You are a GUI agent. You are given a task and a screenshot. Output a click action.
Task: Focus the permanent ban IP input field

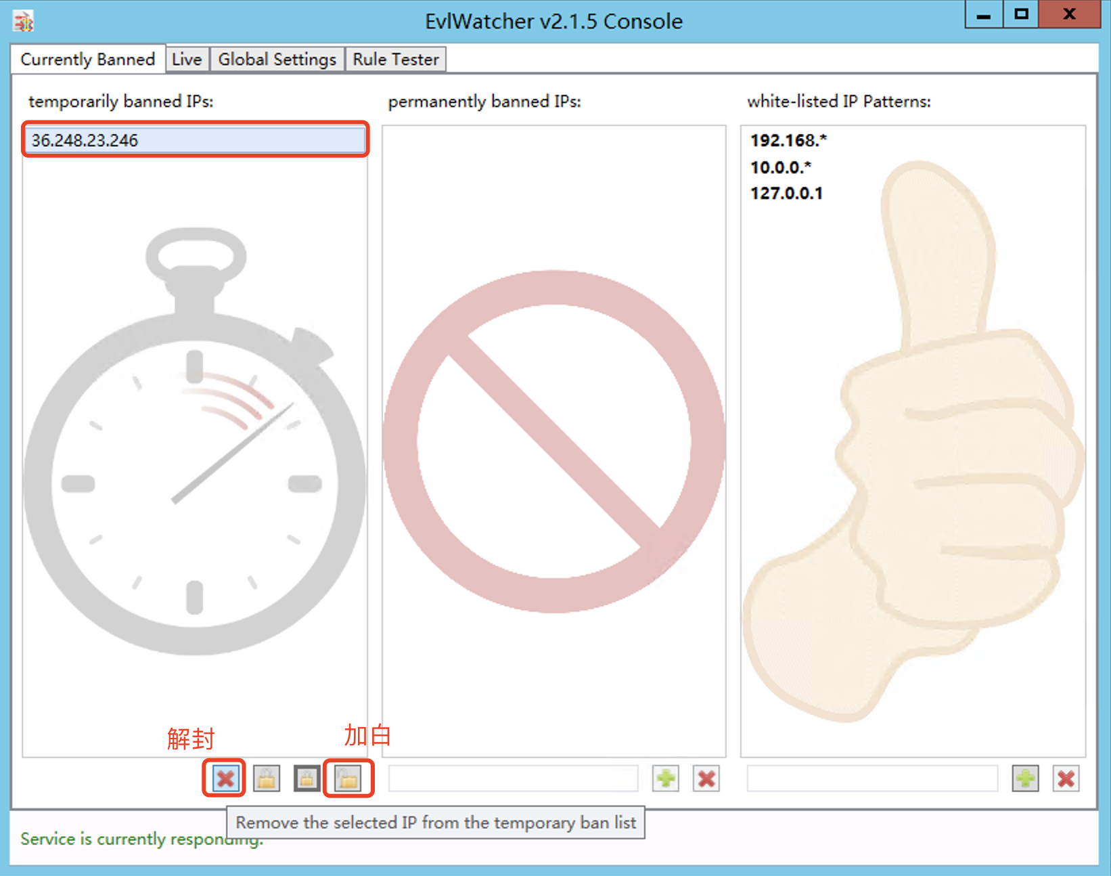(513, 779)
